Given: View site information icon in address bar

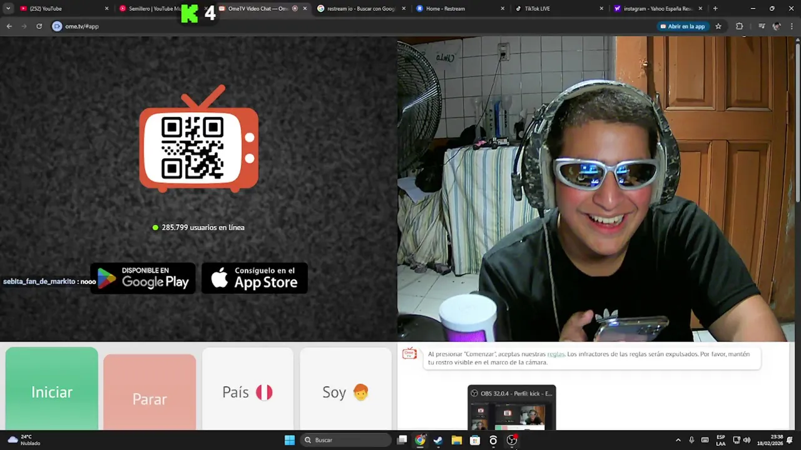Looking at the screenshot, I should 57,26.
